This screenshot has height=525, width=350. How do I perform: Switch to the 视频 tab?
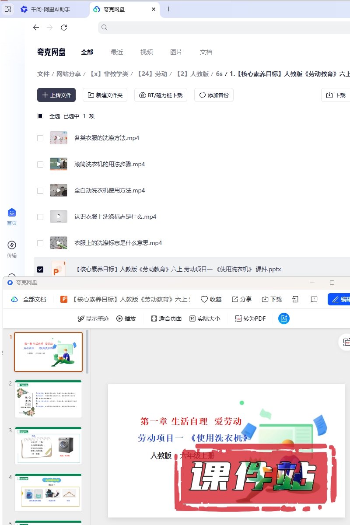point(147,52)
